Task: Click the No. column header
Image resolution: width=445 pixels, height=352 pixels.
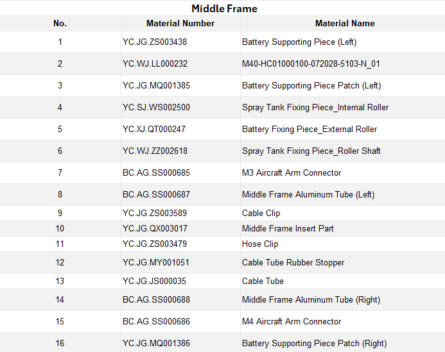Action: click(x=60, y=23)
